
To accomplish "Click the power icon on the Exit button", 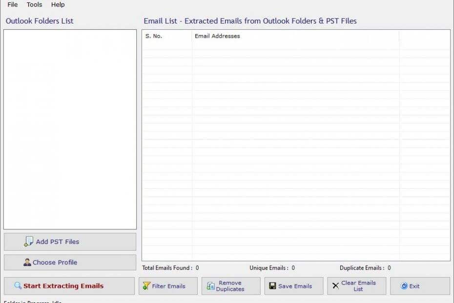I will point(404,286).
